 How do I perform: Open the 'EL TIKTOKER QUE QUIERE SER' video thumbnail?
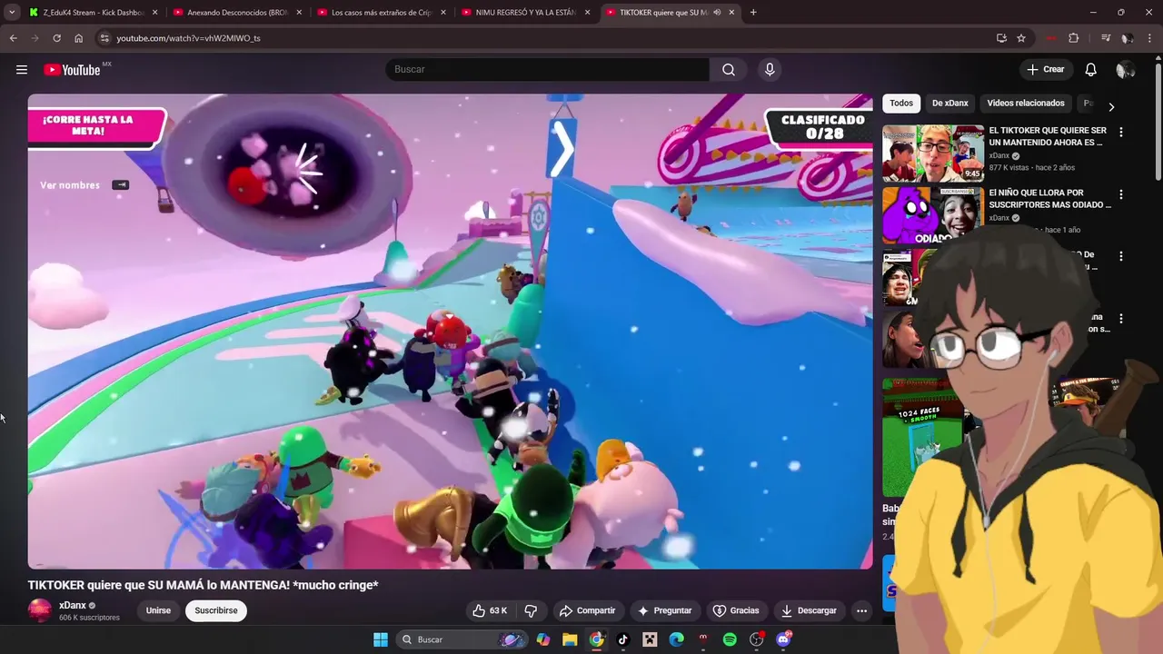(933, 154)
